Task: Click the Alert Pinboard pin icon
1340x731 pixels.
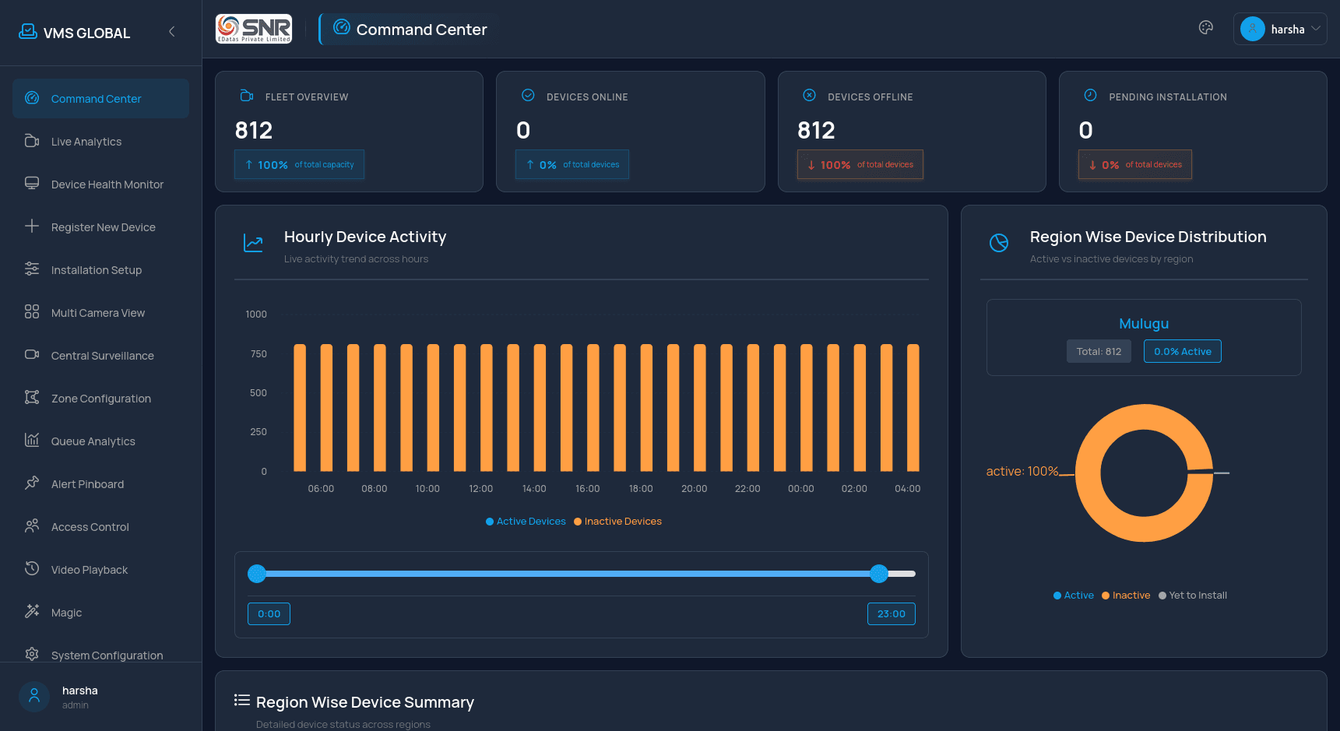Action: [32, 483]
